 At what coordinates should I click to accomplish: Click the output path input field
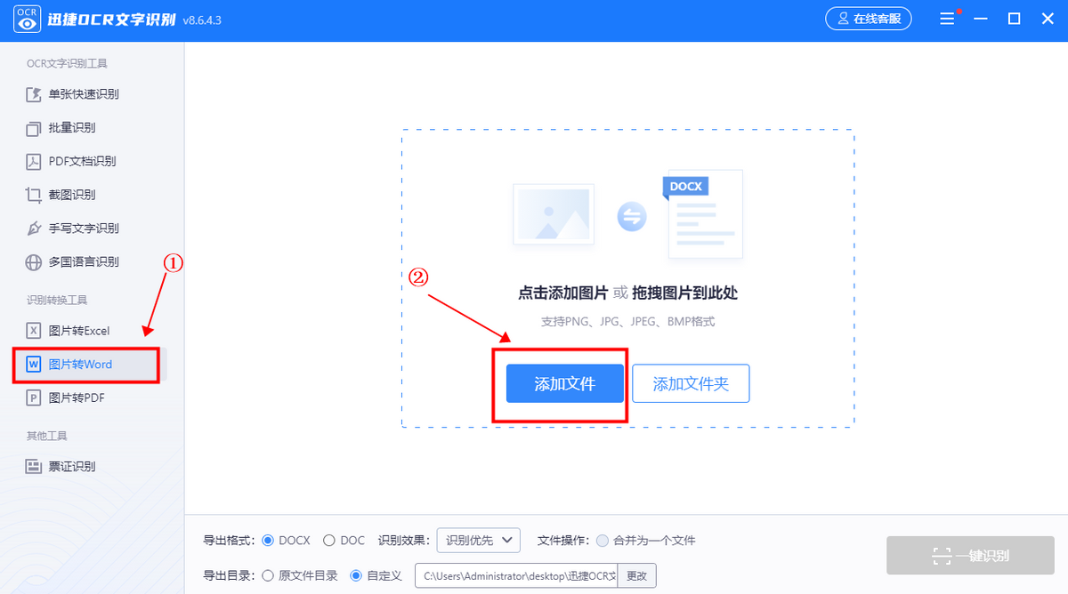516,575
